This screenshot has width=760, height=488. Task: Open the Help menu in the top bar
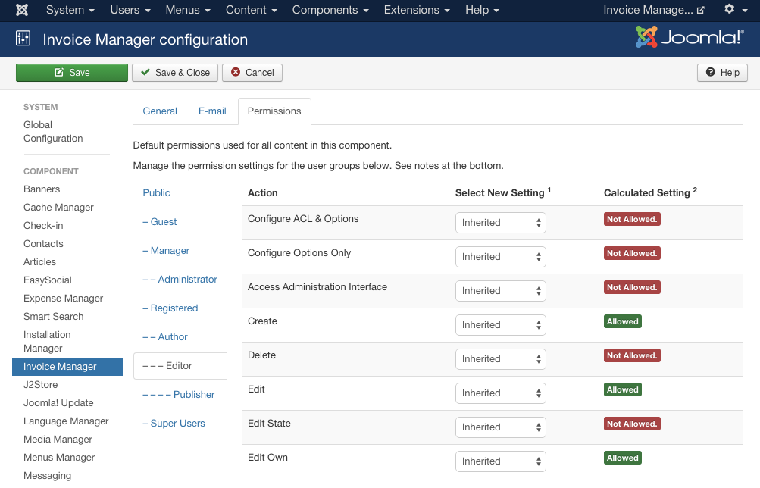click(x=482, y=10)
